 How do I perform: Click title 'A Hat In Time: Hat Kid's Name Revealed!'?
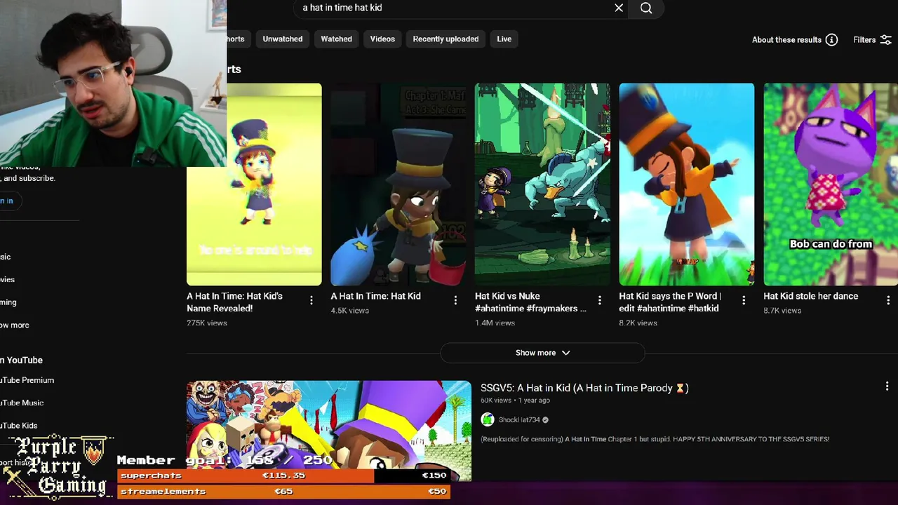234,302
